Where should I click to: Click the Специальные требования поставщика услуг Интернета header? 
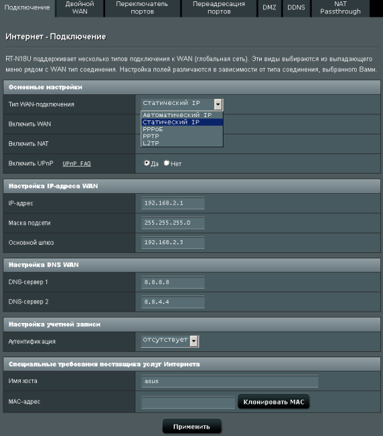click(192, 364)
